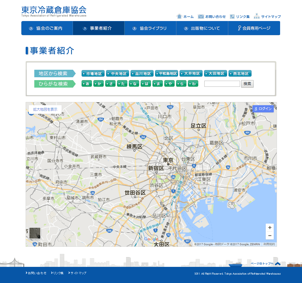Open the 協会のご案内 navigation tab

tap(47, 28)
